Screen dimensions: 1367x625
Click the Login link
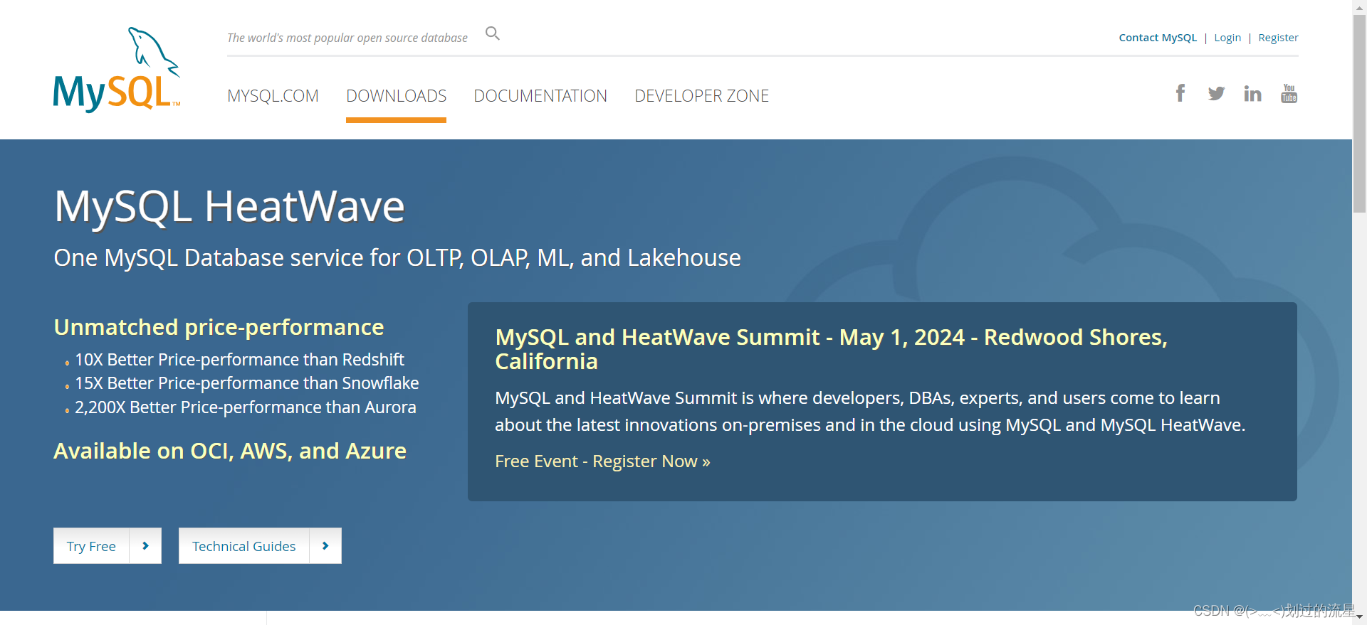click(1227, 38)
